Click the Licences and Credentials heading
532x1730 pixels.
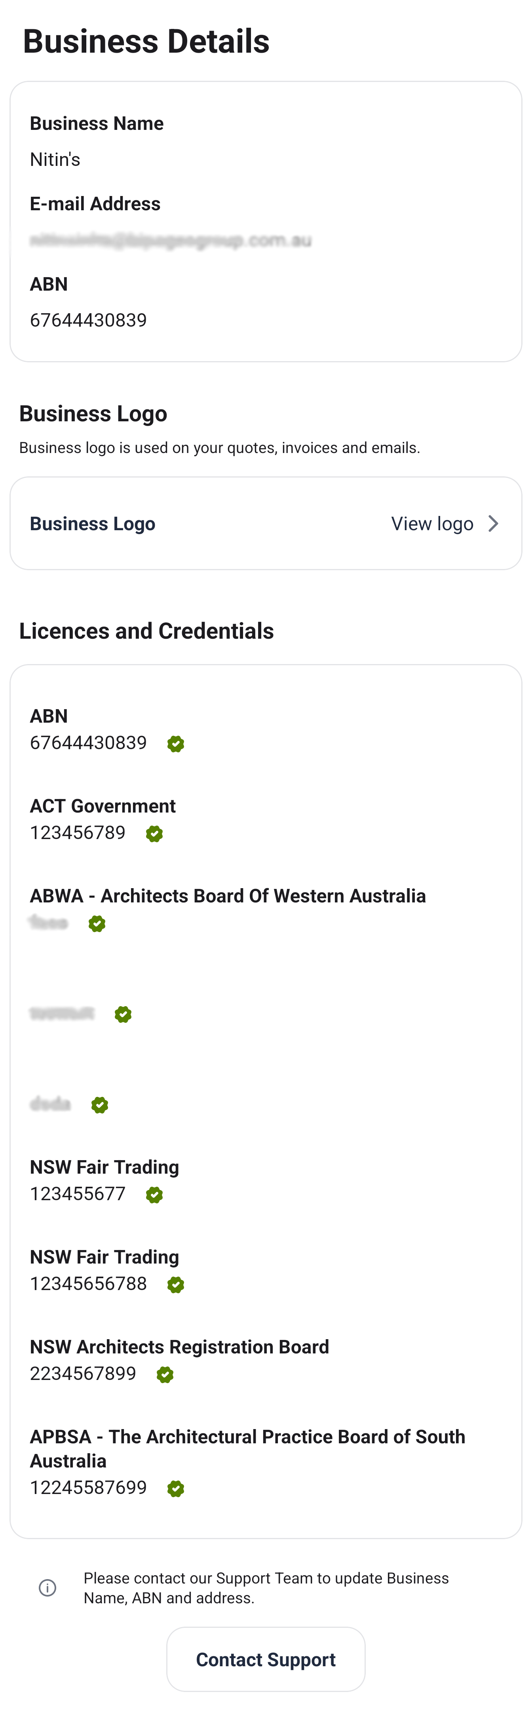point(146,631)
